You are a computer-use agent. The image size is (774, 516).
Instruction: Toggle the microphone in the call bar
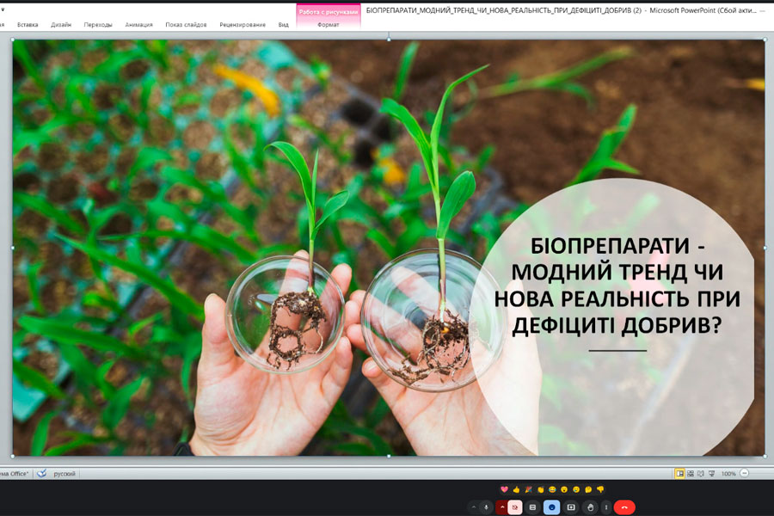pyautogui.click(x=486, y=507)
